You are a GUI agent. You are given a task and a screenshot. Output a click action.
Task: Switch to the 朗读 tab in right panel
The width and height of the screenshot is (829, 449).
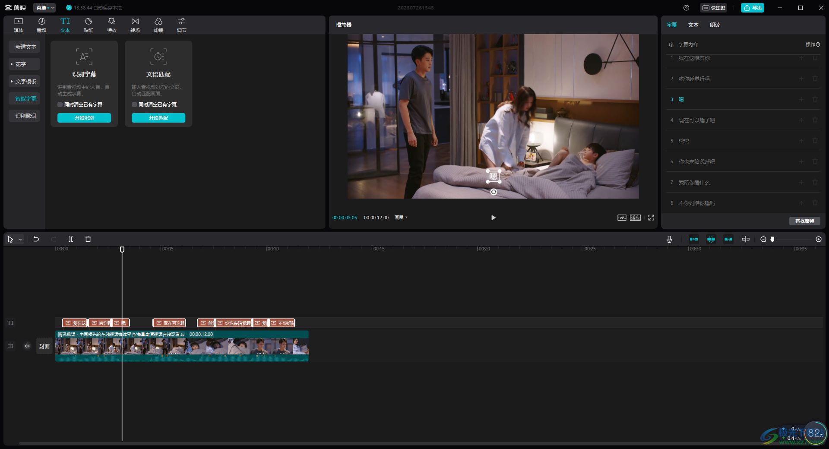point(715,25)
